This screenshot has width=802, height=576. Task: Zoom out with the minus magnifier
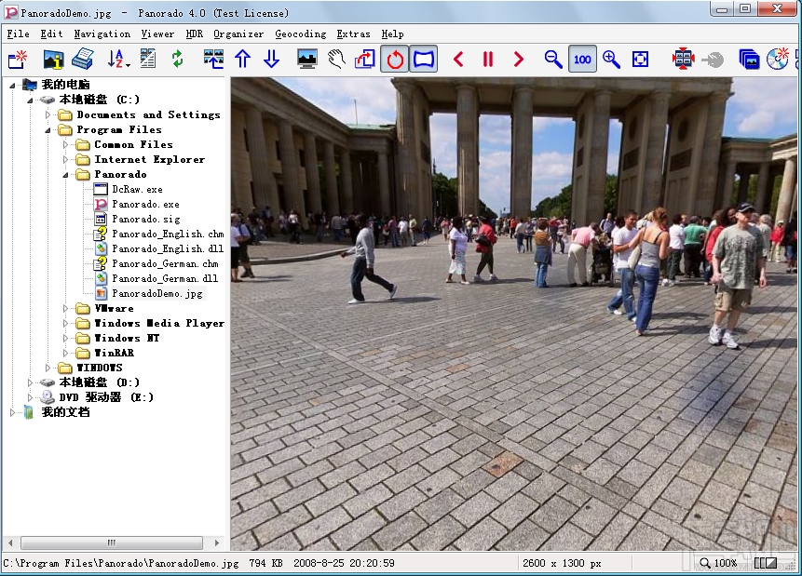(x=553, y=60)
